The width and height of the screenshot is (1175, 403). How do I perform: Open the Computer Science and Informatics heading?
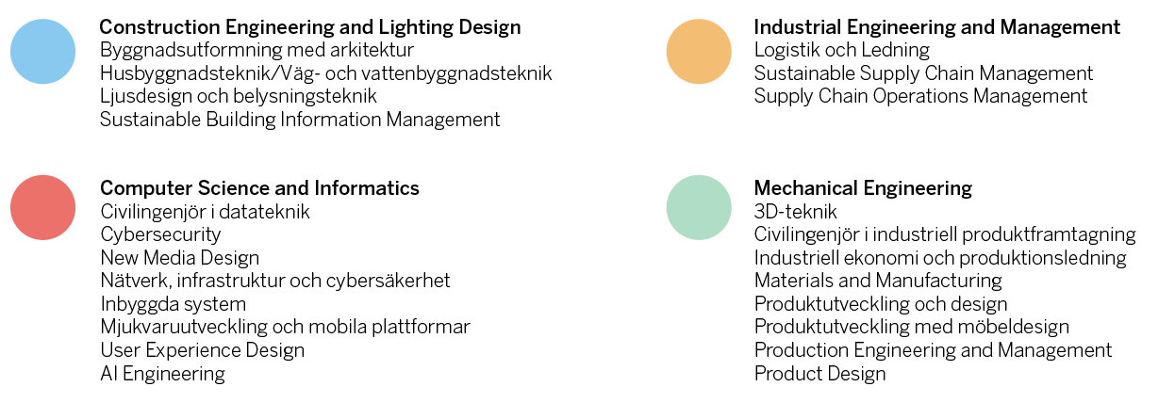coord(259,188)
